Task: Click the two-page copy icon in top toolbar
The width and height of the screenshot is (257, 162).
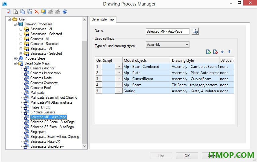Action: coord(23,12)
